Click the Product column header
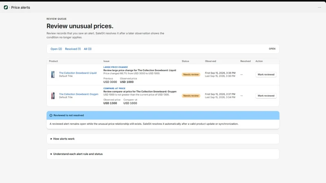 [x=53, y=61]
